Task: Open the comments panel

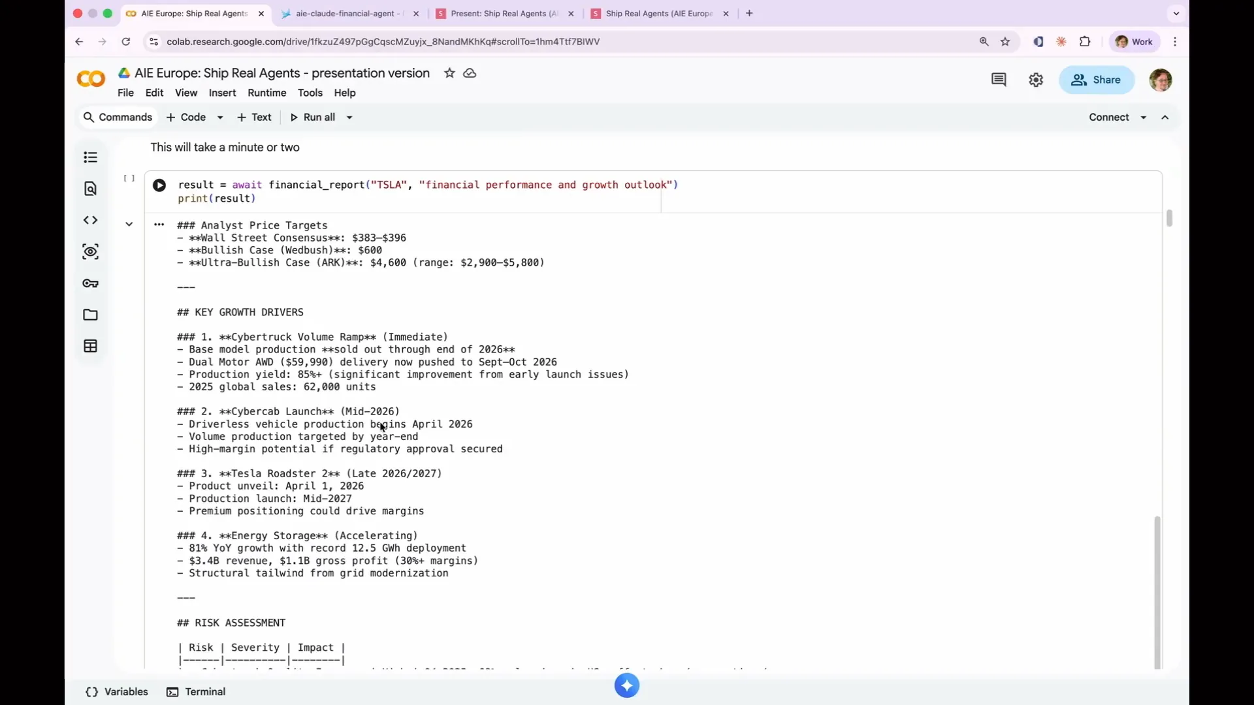Action: 999,80
